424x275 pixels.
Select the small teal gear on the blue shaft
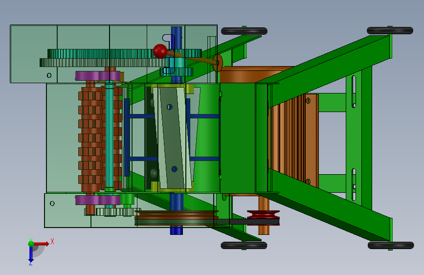[x=177, y=72]
